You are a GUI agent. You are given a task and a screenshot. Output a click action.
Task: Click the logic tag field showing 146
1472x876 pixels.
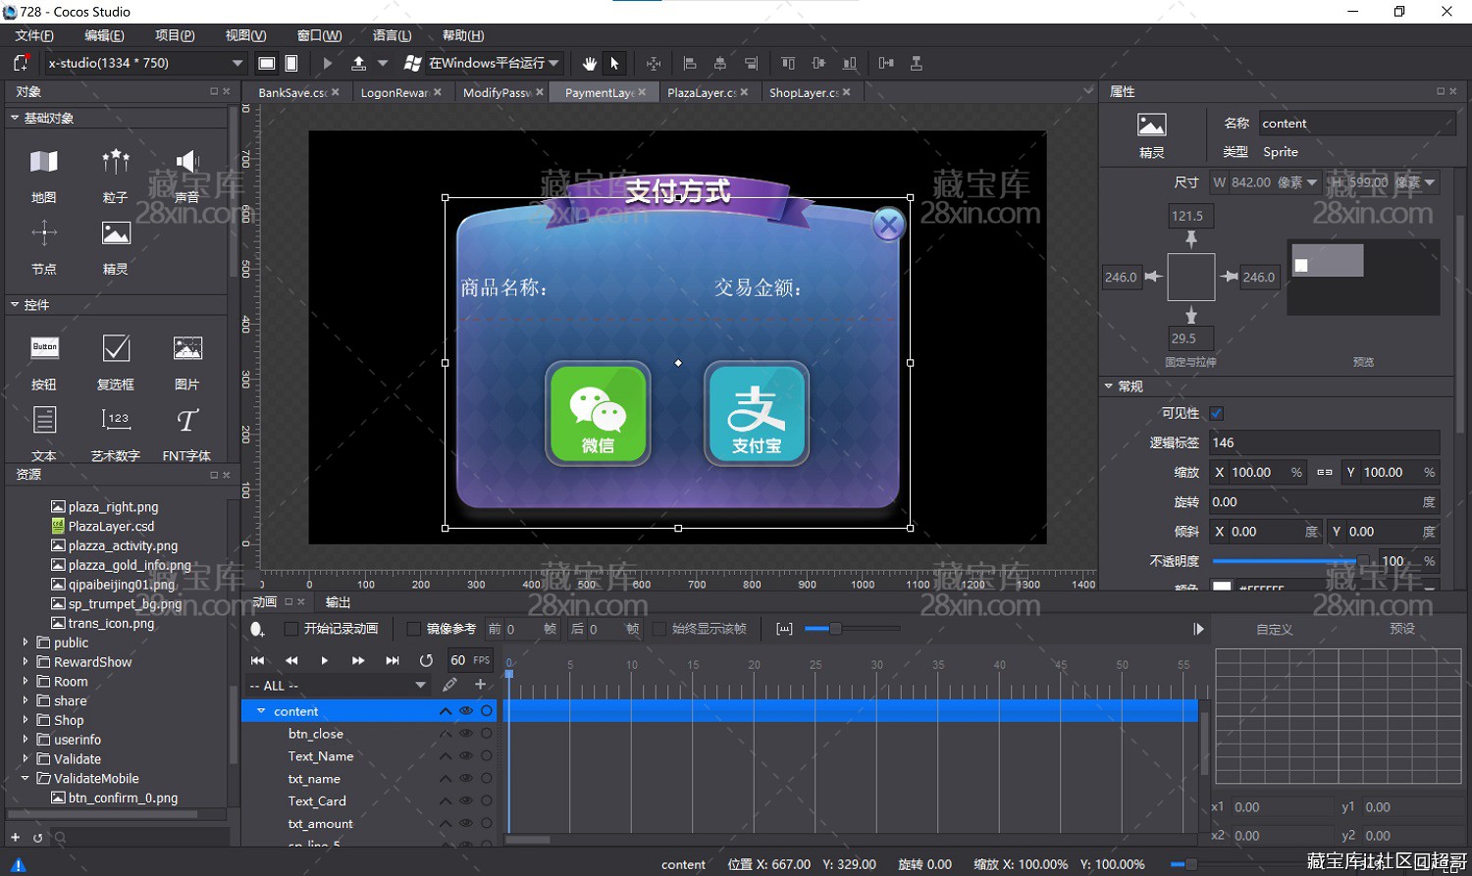(x=1324, y=443)
